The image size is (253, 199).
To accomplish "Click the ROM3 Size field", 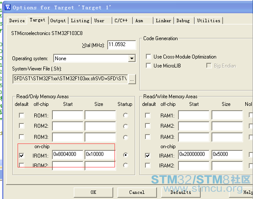I will [100, 137].
